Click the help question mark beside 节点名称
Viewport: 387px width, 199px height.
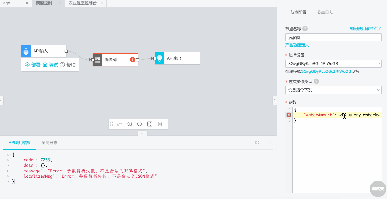pyautogui.click(x=305, y=29)
